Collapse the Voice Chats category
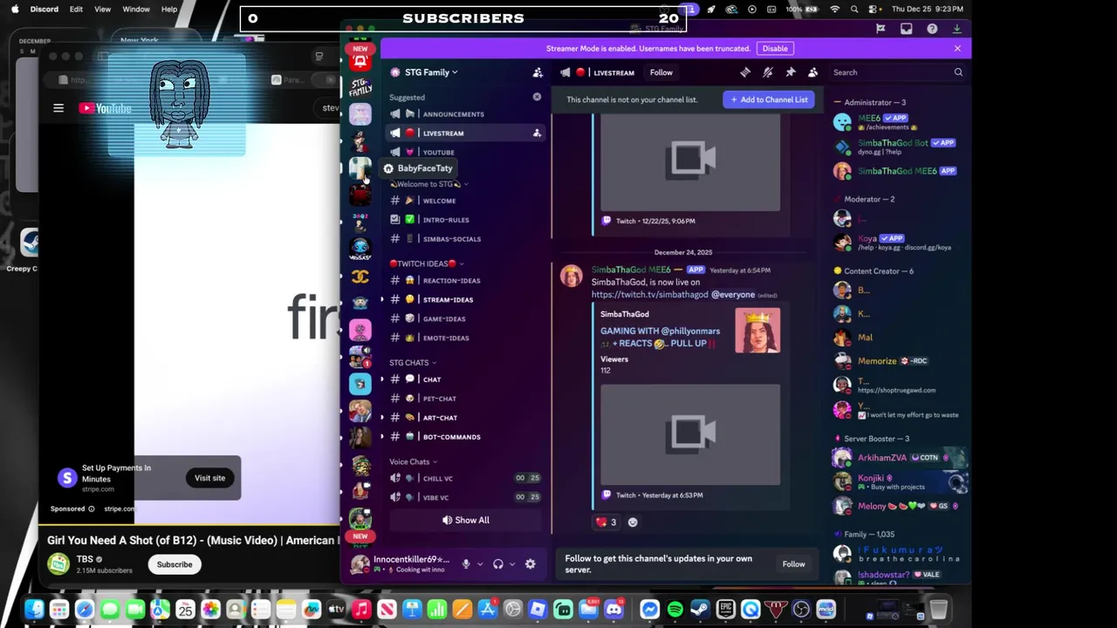The image size is (1117, 628). coord(414,462)
